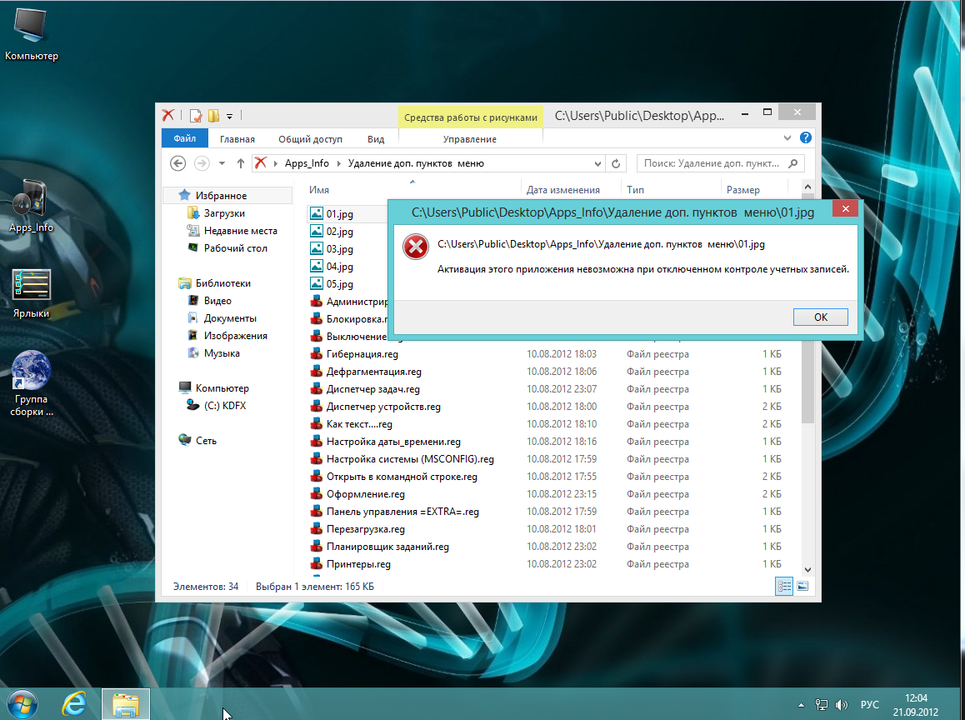Image resolution: width=965 pixels, height=720 pixels.
Task: Click OK in the error dialog
Action: click(x=820, y=317)
